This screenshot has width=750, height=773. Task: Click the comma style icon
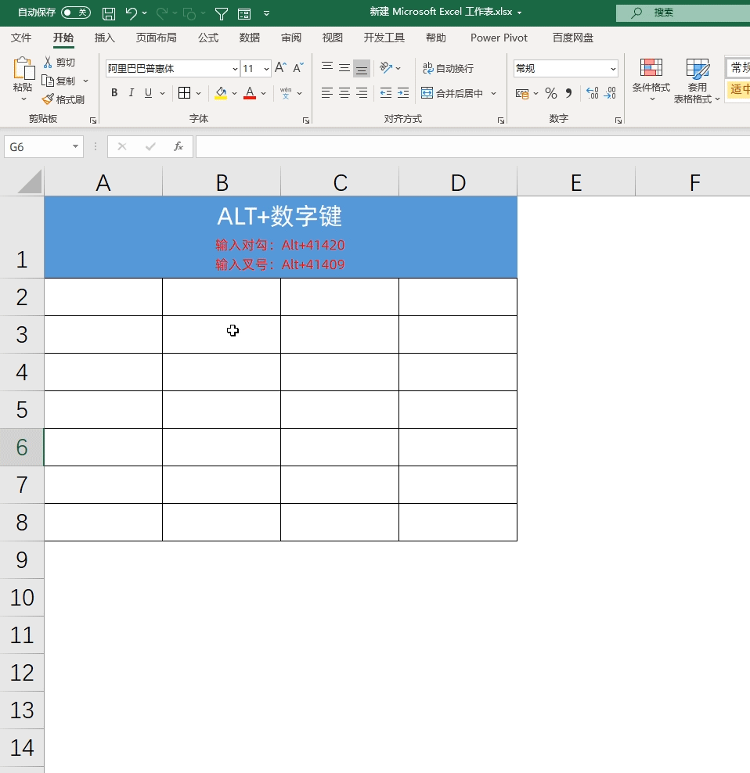(568, 93)
